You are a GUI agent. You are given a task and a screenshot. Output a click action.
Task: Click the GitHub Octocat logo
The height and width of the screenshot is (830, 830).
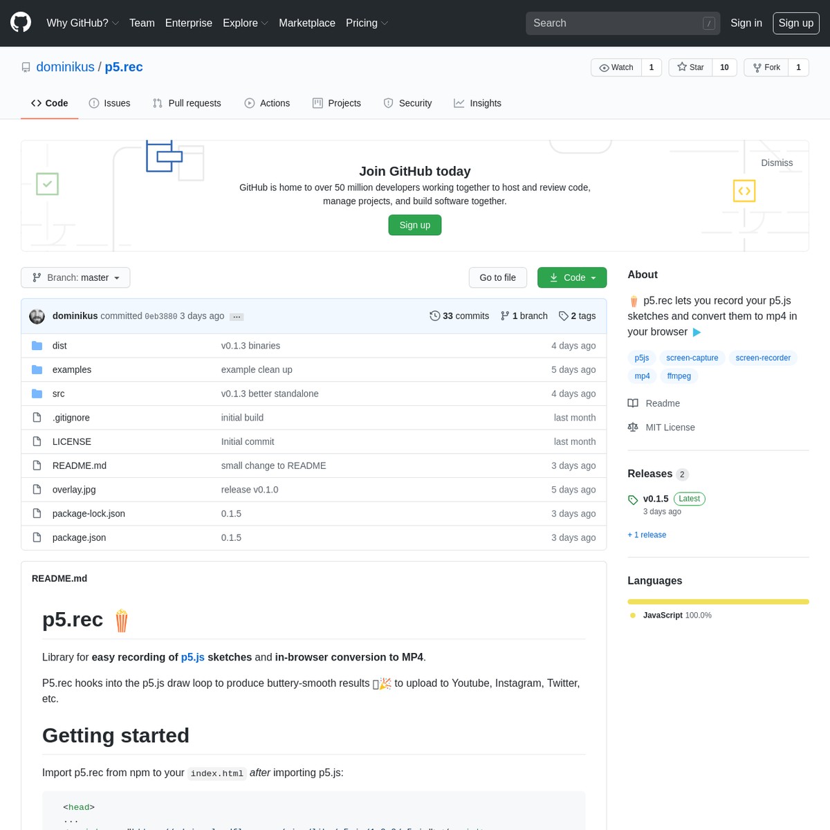pyautogui.click(x=21, y=23)
